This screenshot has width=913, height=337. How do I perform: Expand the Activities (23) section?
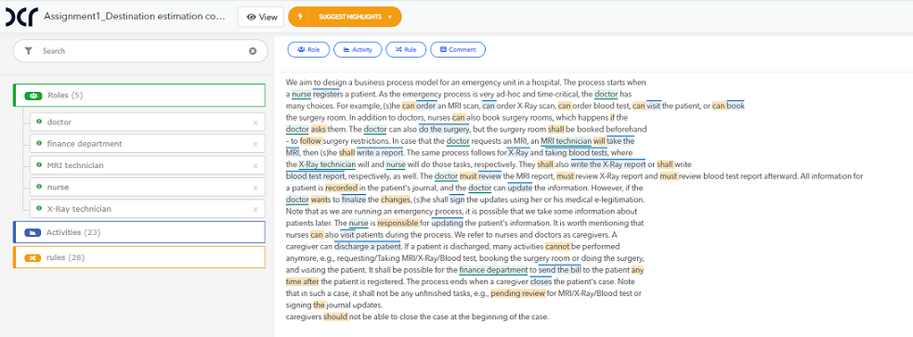pos(139,232)
